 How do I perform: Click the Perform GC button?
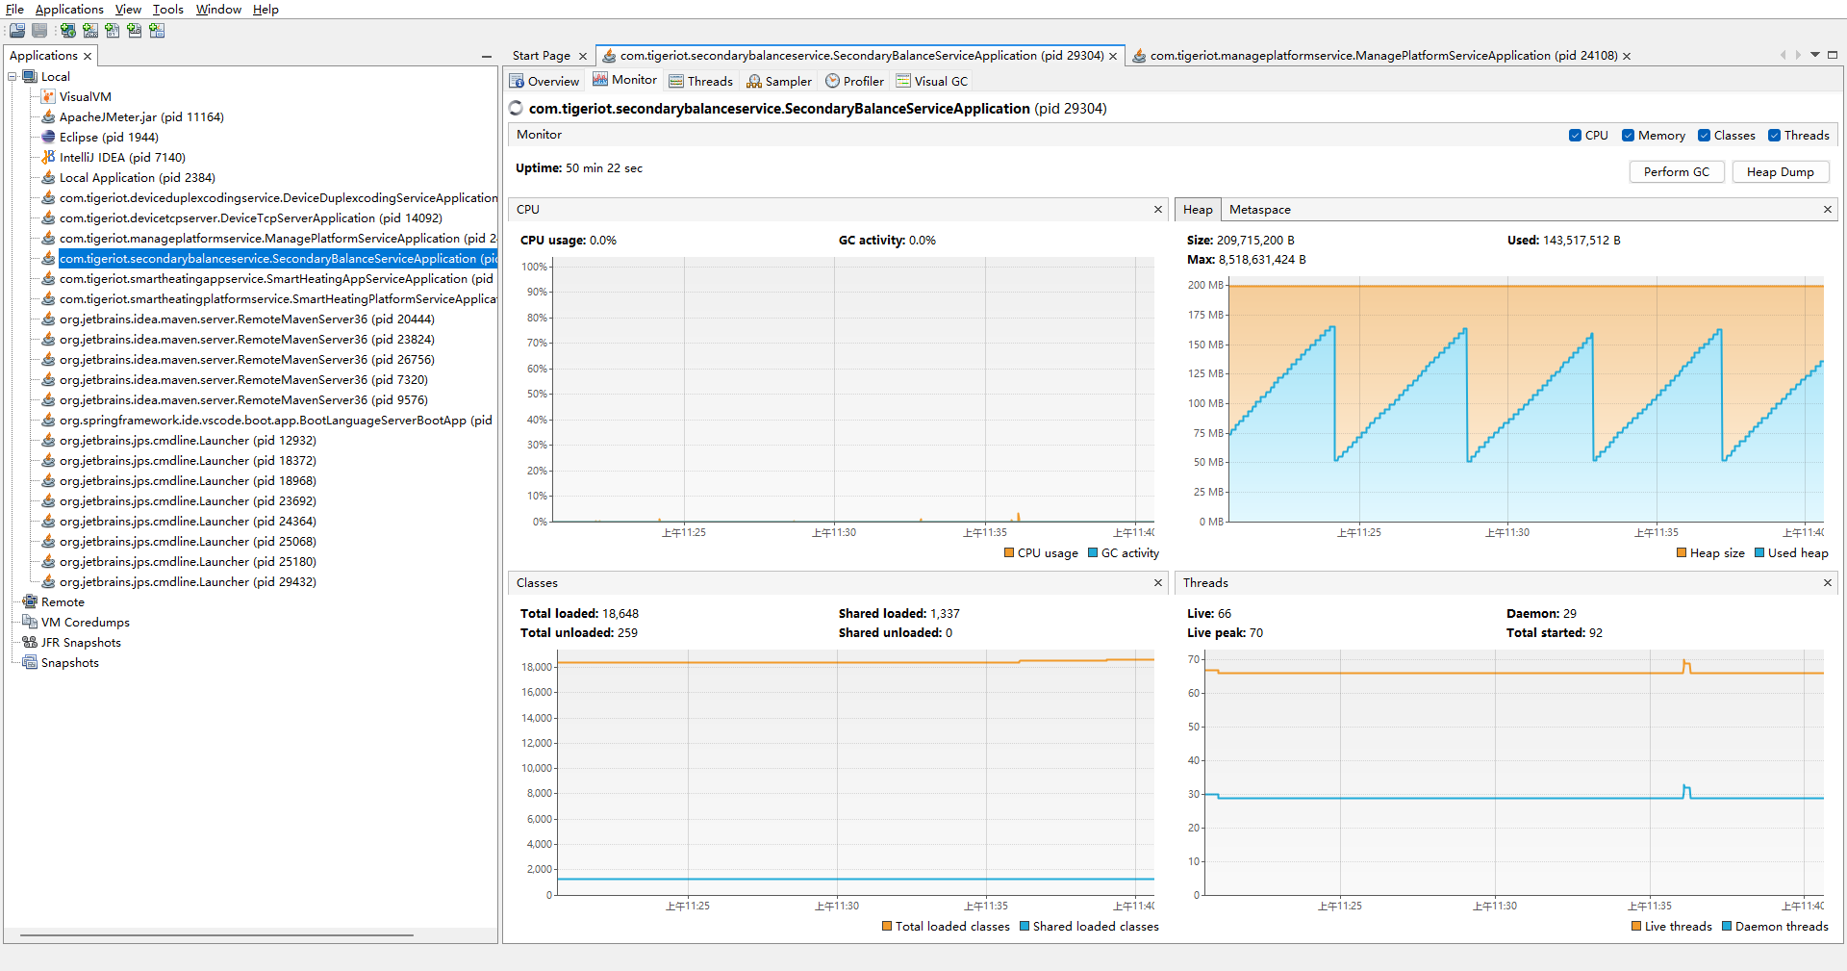[x=1677, y=172]
